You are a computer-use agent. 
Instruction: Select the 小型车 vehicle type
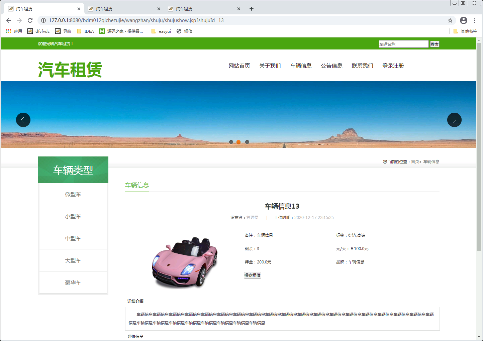pyautogui.click(x=73, y=216)
